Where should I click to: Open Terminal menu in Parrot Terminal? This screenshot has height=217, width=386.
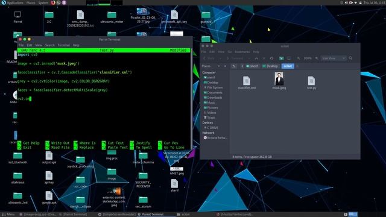pyautogui.click(x=63, y=45)
